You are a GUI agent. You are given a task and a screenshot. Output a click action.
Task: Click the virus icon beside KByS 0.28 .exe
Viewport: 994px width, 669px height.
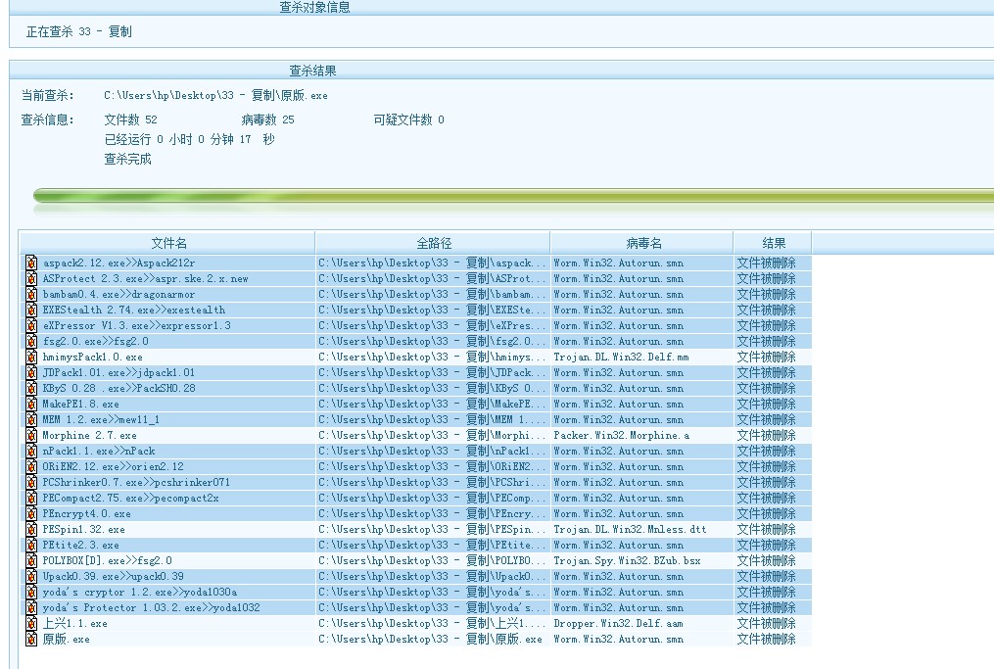tap(31, 388)
